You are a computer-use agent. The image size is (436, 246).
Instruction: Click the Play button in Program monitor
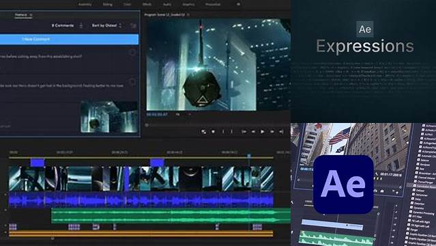point(262,131)
